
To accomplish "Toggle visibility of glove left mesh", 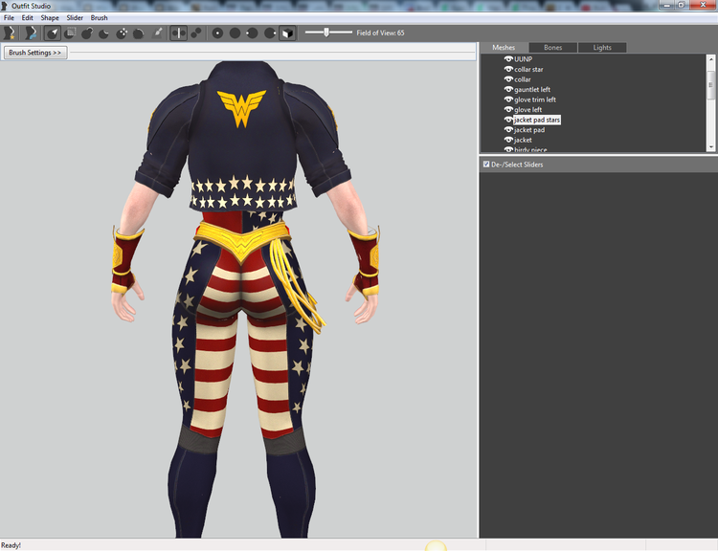I will [x=508, y=109].
